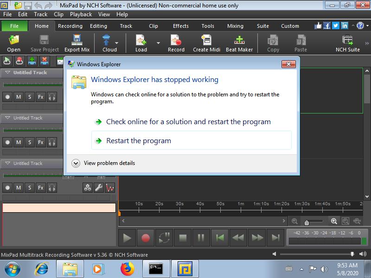Click the delete track icon with red X
This screenshot has height=278, width=371.
click(x=44, y=61)
